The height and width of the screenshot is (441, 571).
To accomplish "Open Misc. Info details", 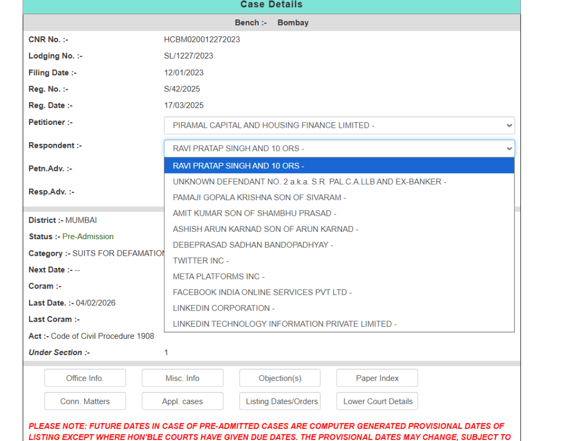I will point(183,378).
